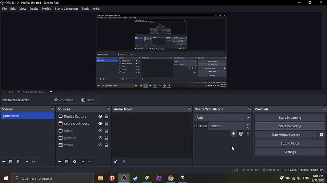Open the Docks menu

(x=34, y=9)
